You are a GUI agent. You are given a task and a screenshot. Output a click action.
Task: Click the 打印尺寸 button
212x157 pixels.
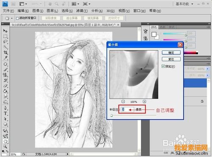pyautogui.click(x=114, y=18)
